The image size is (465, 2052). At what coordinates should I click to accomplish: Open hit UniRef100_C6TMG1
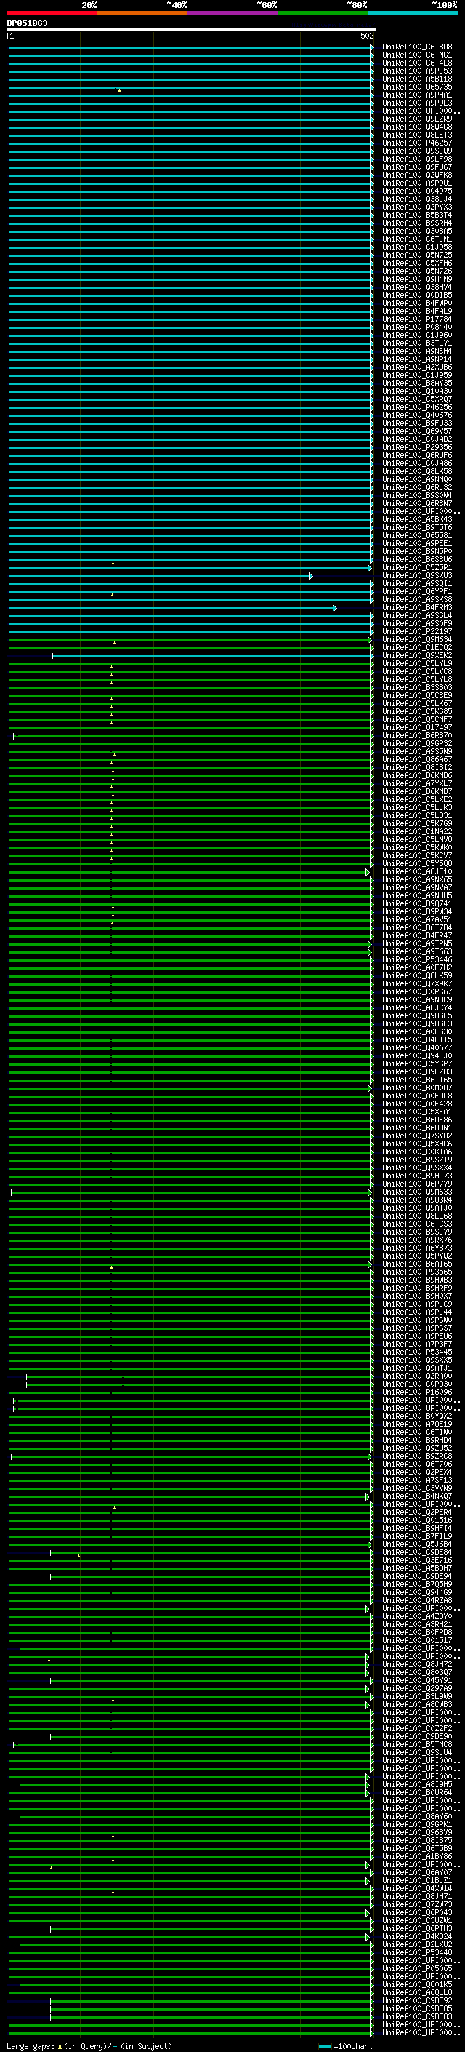pos(417,55)
